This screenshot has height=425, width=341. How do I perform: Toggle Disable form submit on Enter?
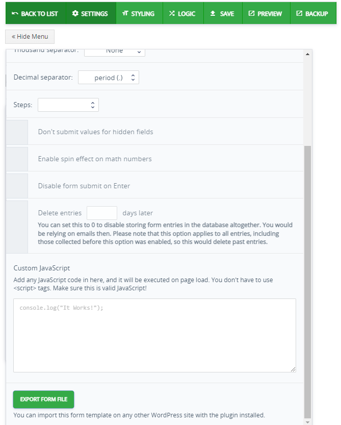[17, 186]
